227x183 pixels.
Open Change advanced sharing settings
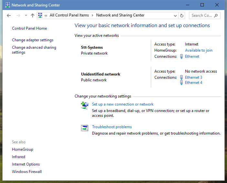pos(34,50)
